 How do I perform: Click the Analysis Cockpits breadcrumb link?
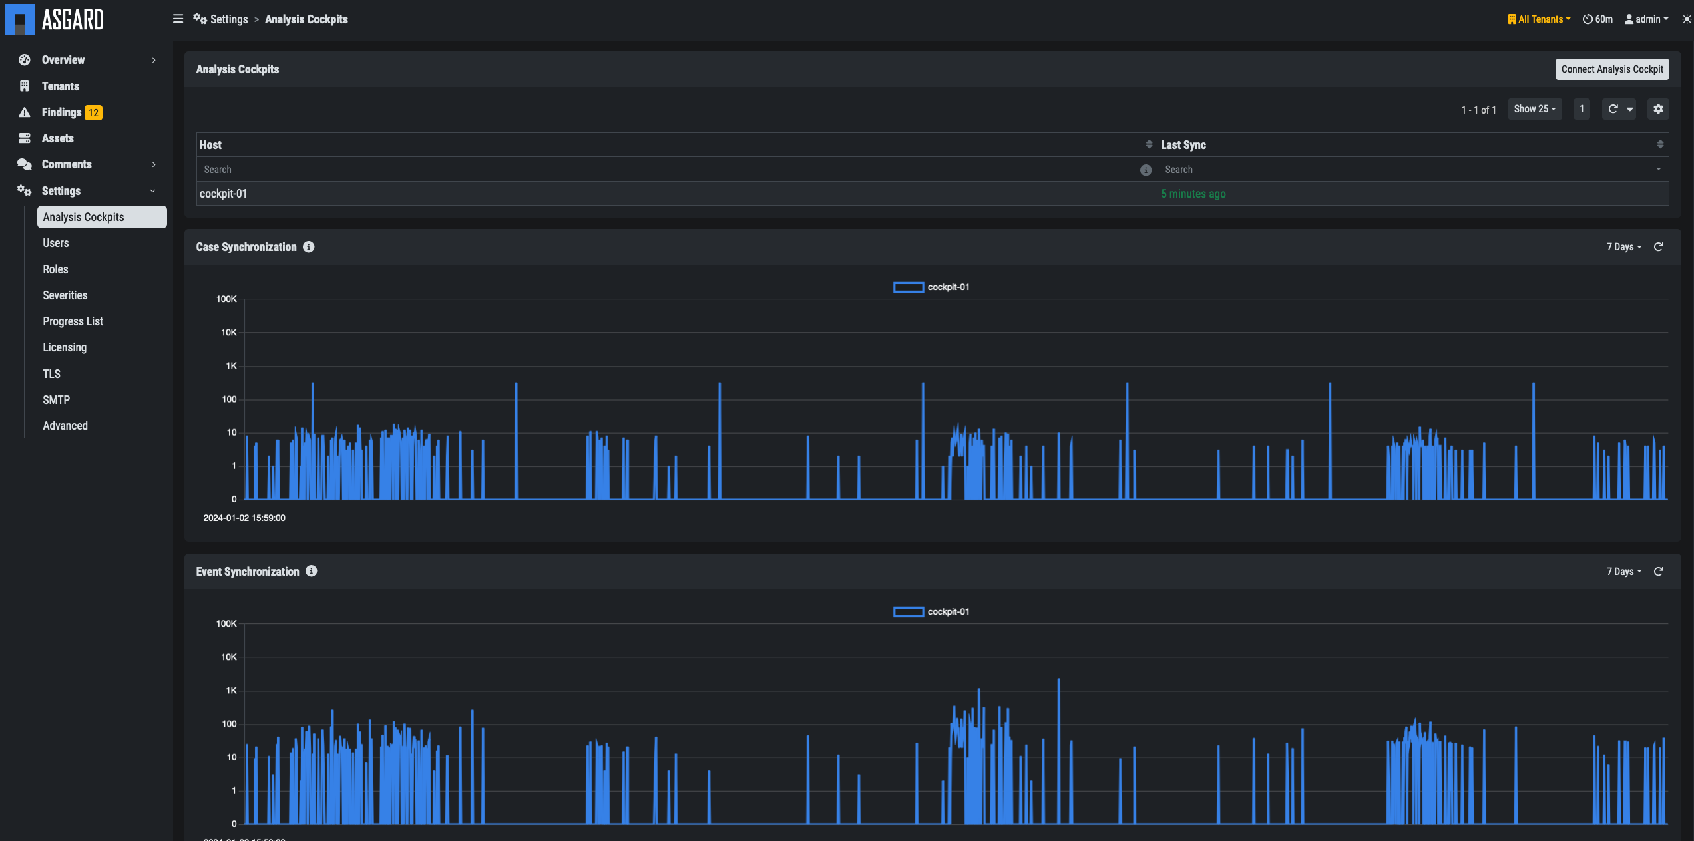(x=306, y=19)
